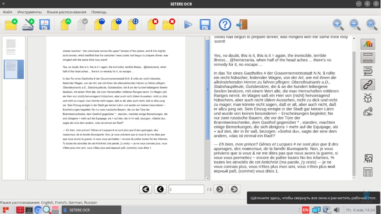The height and width of the screenshot is (214, 381).
Task: Open the Помощь menu
Action: [99, 12]
